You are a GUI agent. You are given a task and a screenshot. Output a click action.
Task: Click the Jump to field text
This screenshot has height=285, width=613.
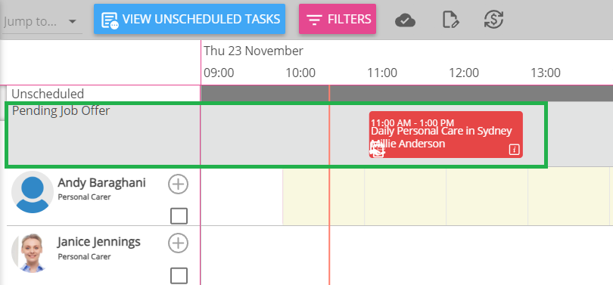point(30,21)
